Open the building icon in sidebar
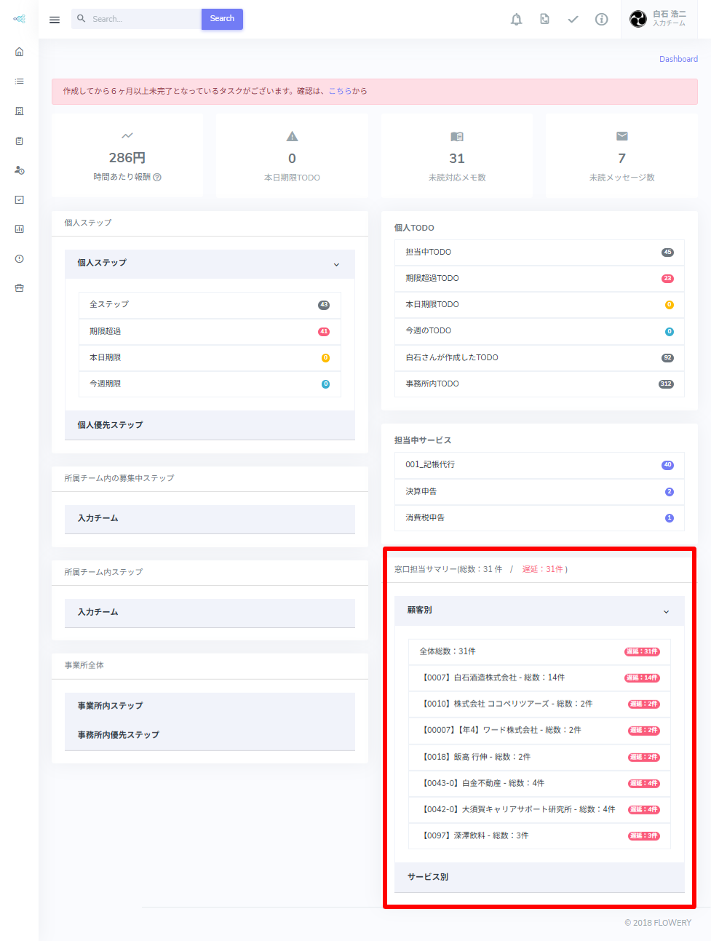This screenshot has height=941, width=711. [x=20, y=111]
